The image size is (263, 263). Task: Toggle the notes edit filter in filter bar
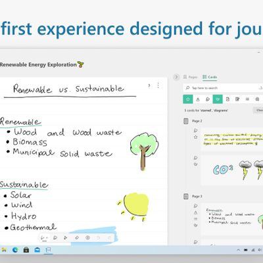click(x=237, y=99)
